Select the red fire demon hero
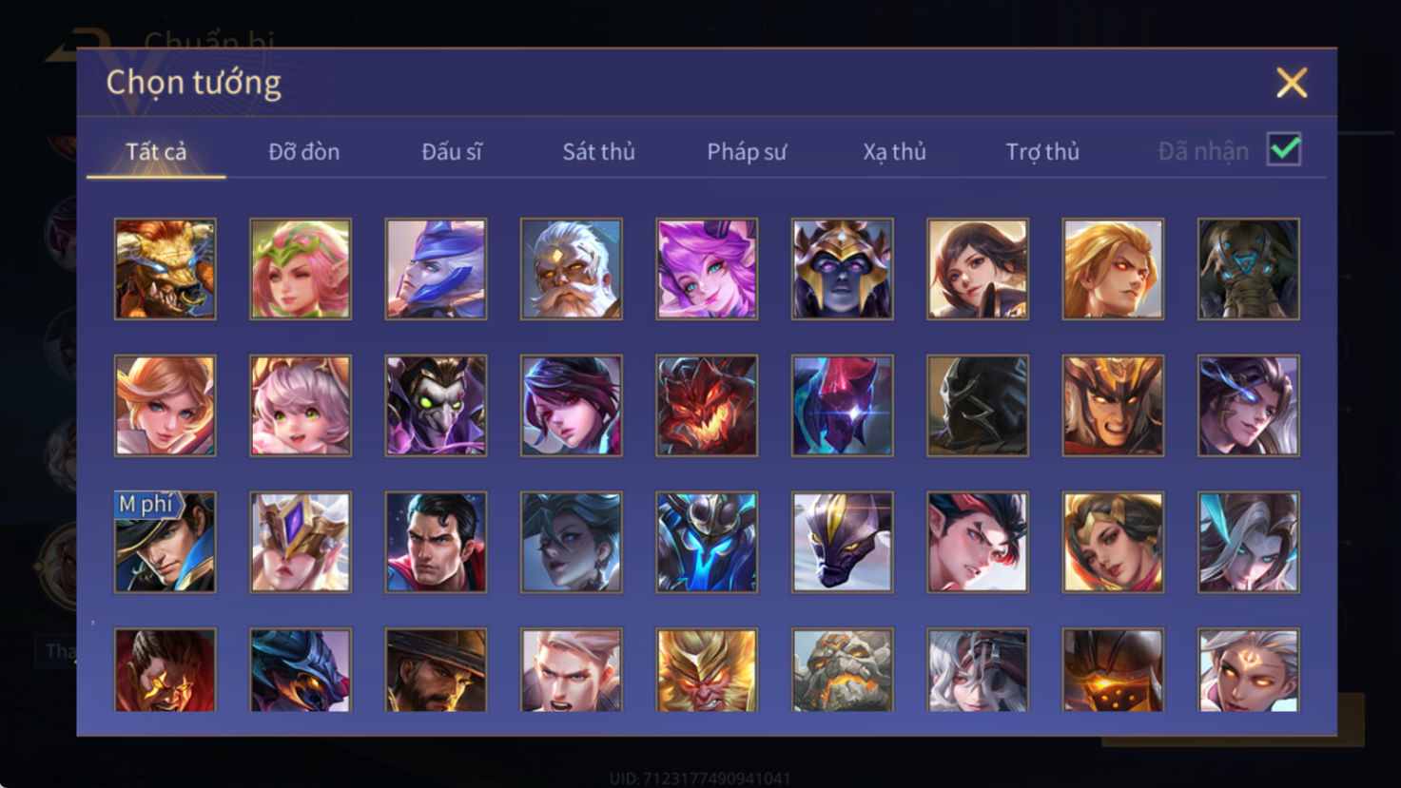The height and width of the screenshot is (788, 1401). point(707,406)
